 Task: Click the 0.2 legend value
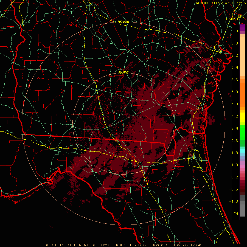pos(235,177)
